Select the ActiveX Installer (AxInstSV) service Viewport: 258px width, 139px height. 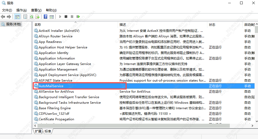click(x=59, y=31)
